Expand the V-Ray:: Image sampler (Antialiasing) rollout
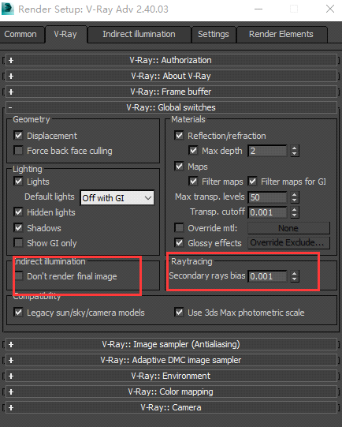Viewport: 342px width, 427px height. point(171,344)
